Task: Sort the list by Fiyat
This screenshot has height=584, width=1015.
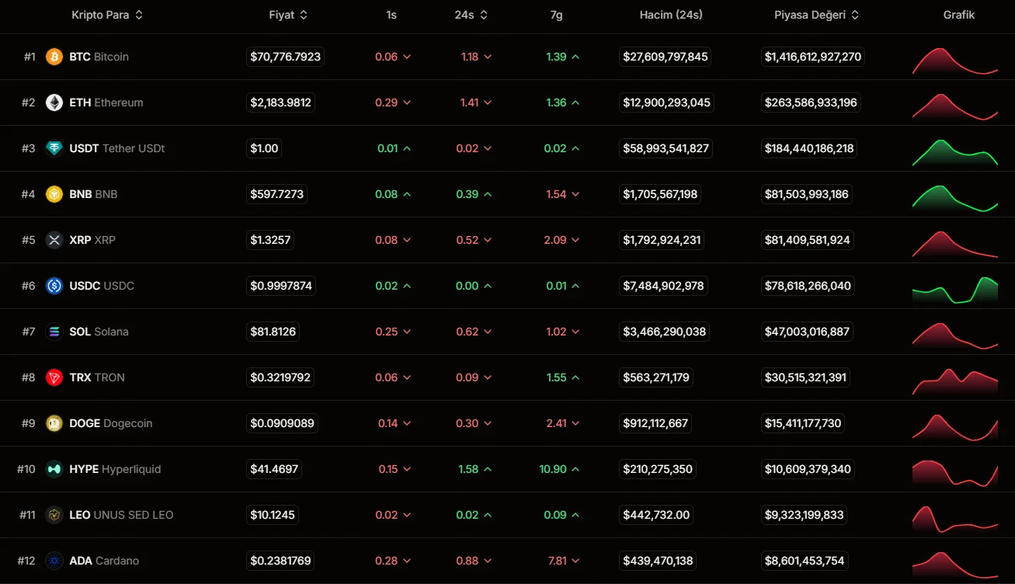Action: 287,15
